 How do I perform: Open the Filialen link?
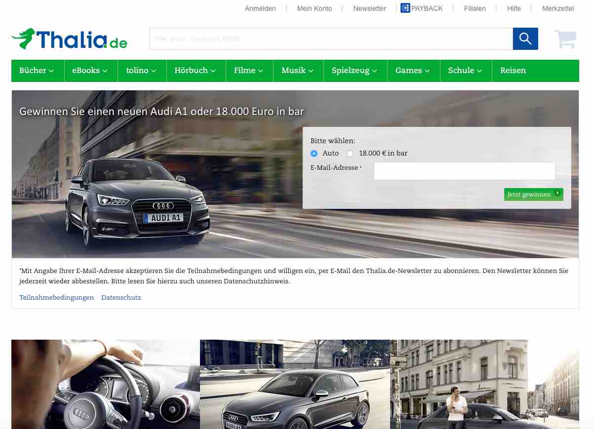475,8
